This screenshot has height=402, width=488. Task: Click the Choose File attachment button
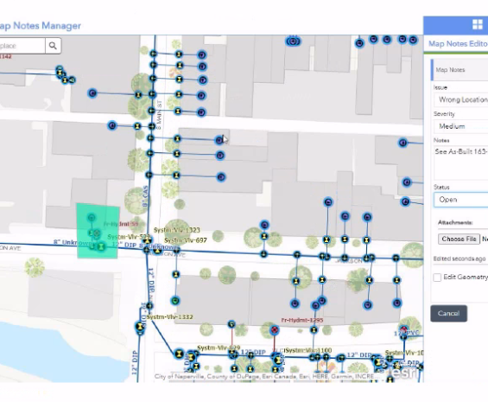tap(459, 239)
